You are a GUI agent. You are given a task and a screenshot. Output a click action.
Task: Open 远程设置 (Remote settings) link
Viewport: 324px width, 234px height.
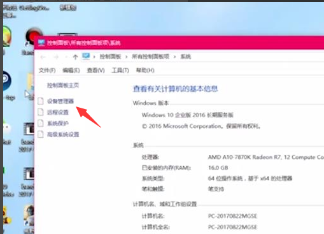click(58, 112)
